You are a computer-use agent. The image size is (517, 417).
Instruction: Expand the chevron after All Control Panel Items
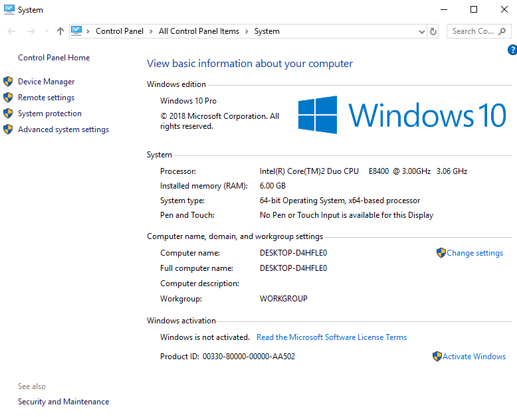[x=247, y=31]
